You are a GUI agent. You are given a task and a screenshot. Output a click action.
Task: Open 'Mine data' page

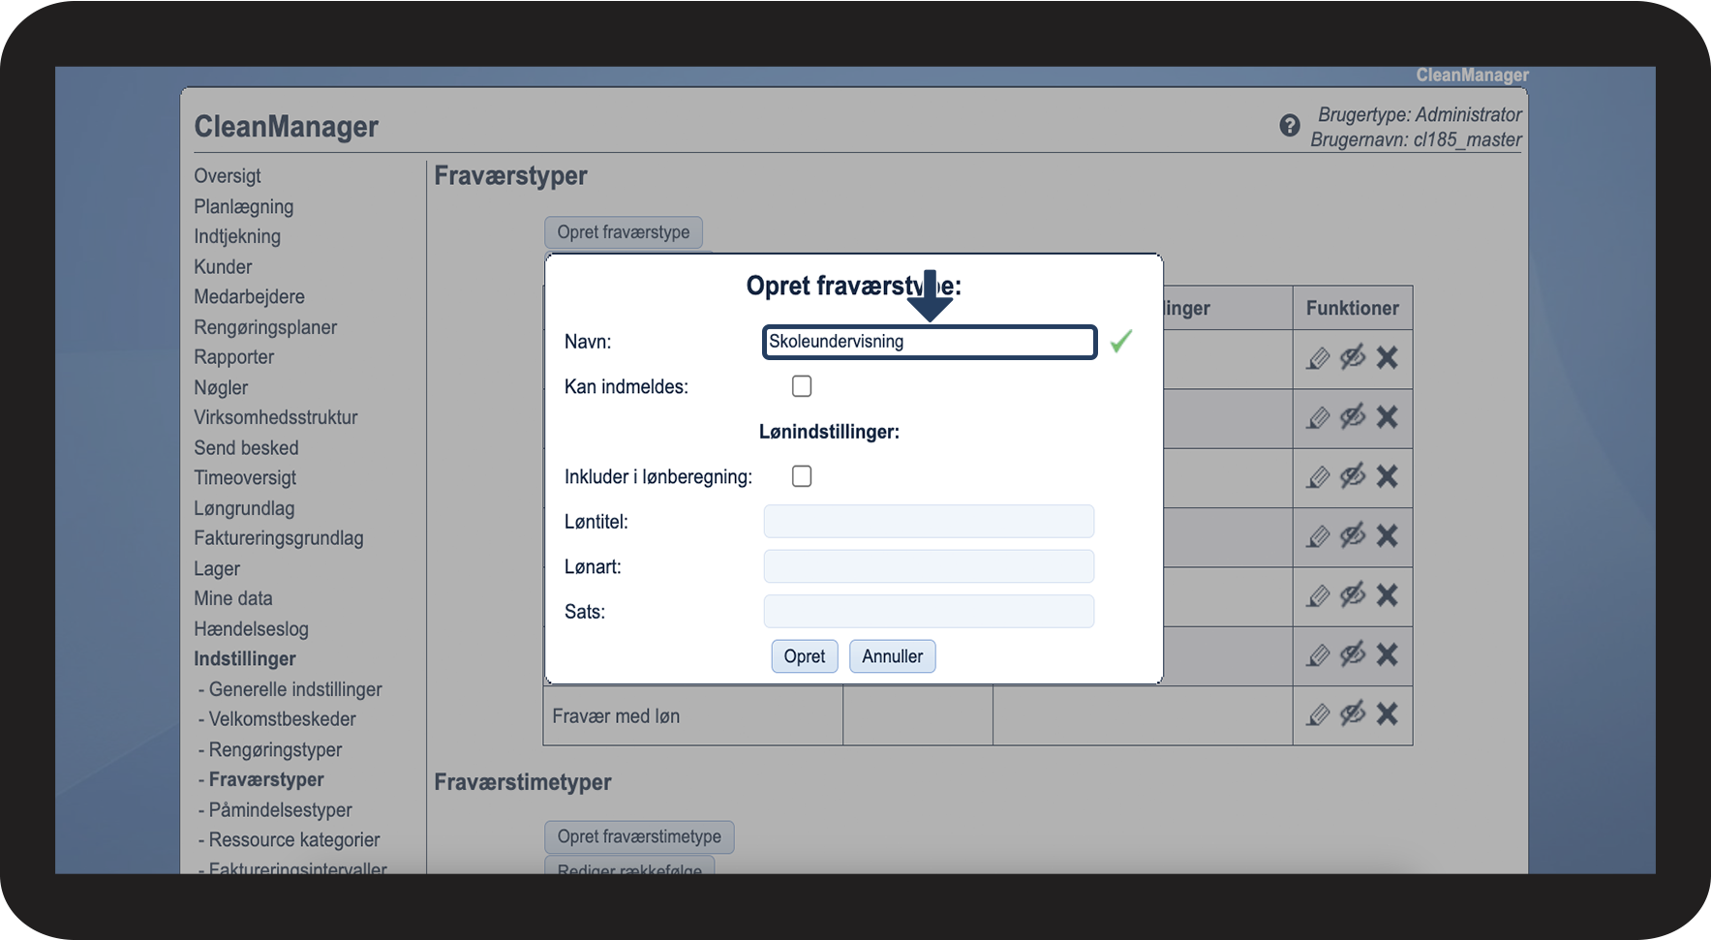233,598
